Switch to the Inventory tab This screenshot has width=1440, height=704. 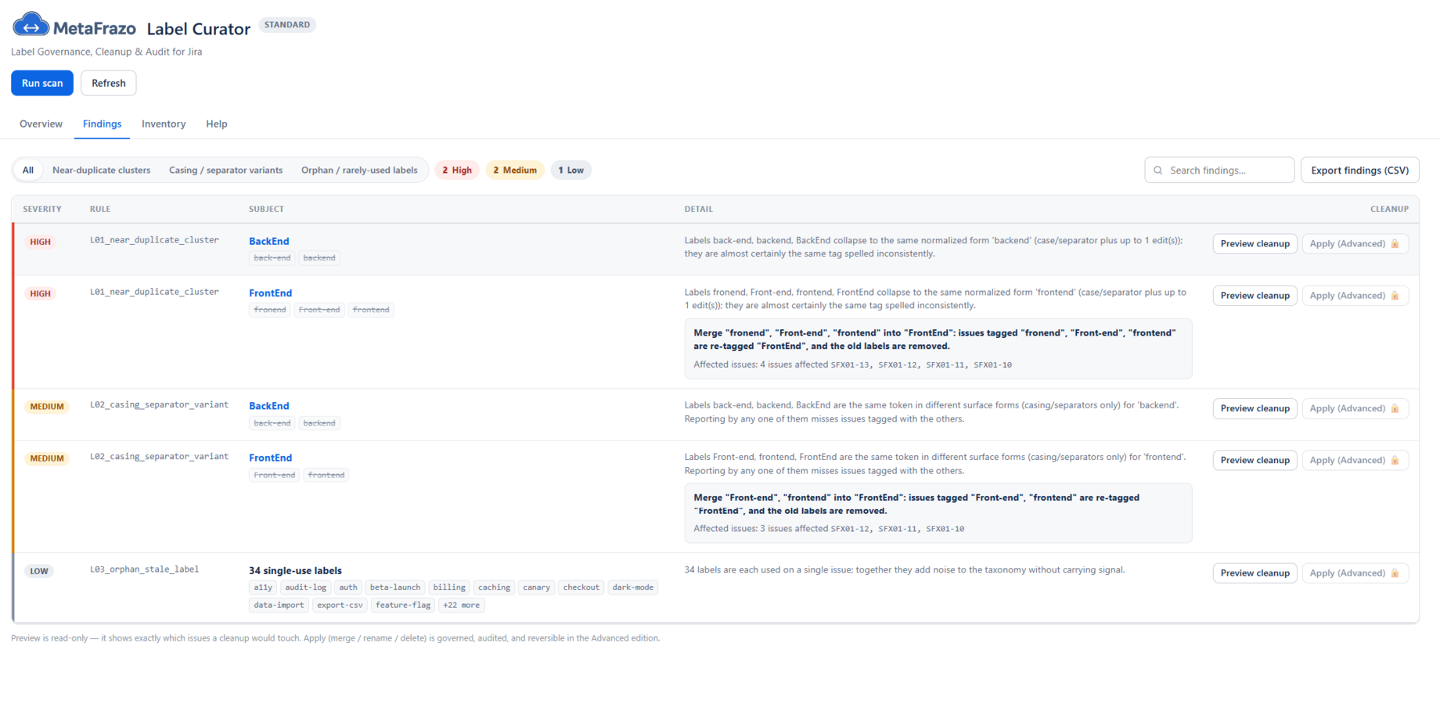point(164,124)
